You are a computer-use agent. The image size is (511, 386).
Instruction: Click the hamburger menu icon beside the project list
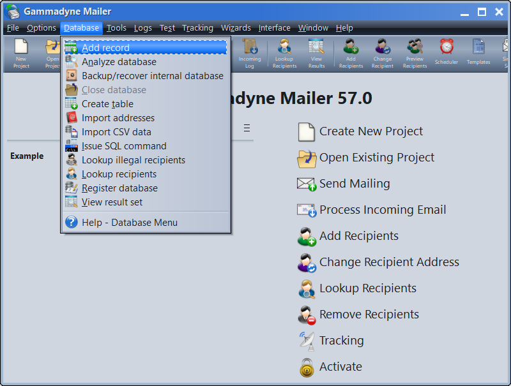point(247,128)
